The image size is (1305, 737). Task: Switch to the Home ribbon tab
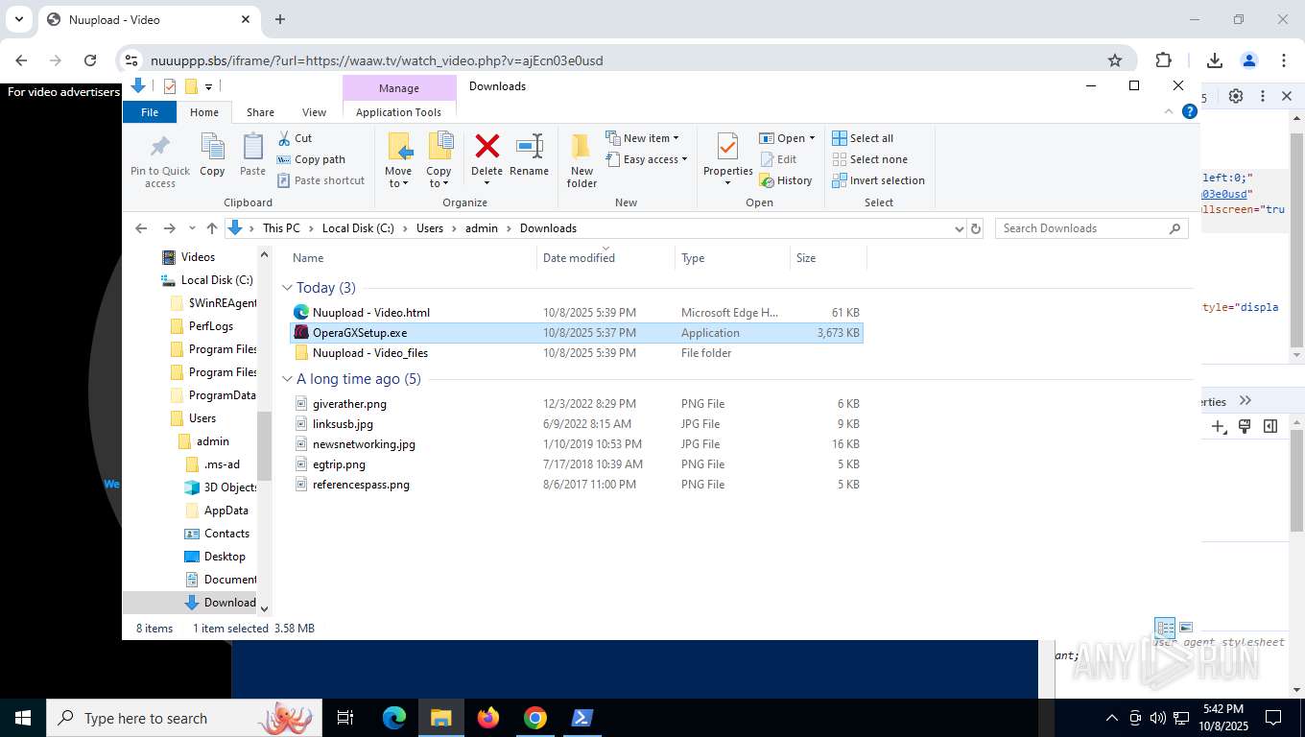click(x=204, y=112)
